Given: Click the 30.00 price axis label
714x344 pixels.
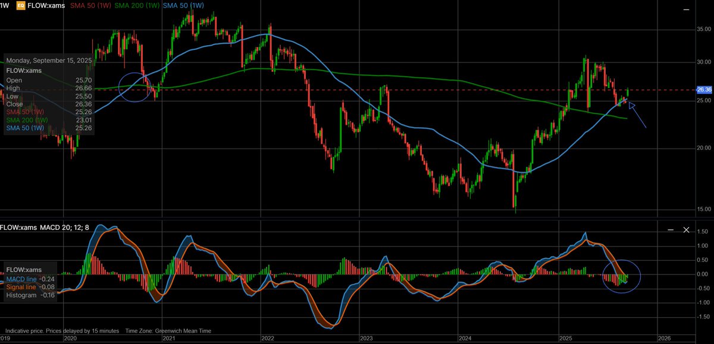Looking at the screenshot, I should pos(704,62).
